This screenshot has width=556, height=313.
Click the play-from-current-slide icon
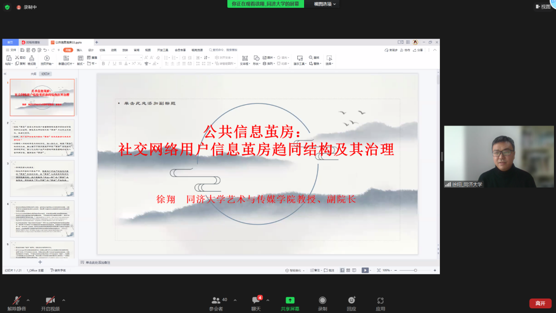(x=47, y=58)
